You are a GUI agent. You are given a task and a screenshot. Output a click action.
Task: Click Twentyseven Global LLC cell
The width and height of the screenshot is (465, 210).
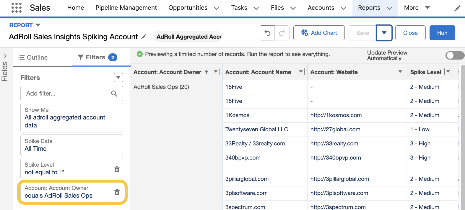pos(265,129)
